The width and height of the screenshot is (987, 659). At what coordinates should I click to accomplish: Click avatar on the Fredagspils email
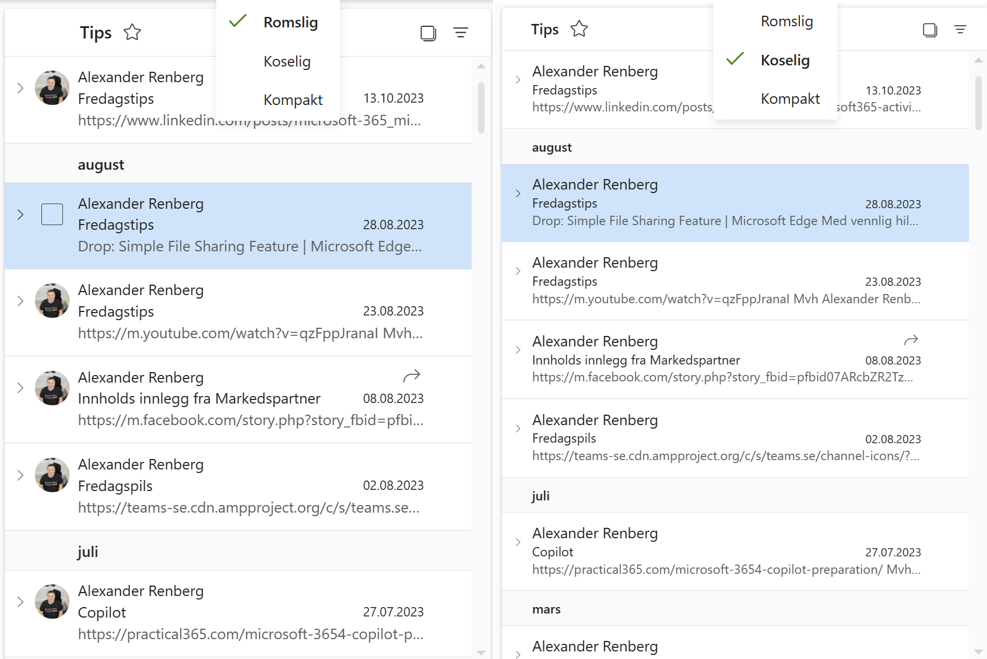[52, 475]
